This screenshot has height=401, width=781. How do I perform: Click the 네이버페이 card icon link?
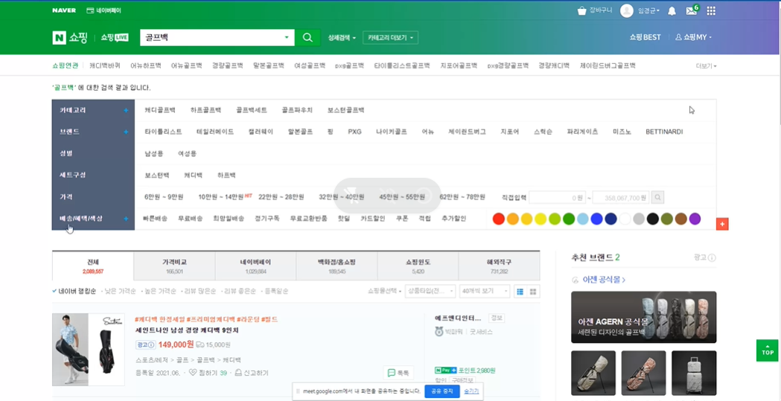coord(103,10)
